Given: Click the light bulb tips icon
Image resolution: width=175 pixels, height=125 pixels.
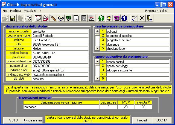Looking at the screenshot, I should (x=109, y=18).
